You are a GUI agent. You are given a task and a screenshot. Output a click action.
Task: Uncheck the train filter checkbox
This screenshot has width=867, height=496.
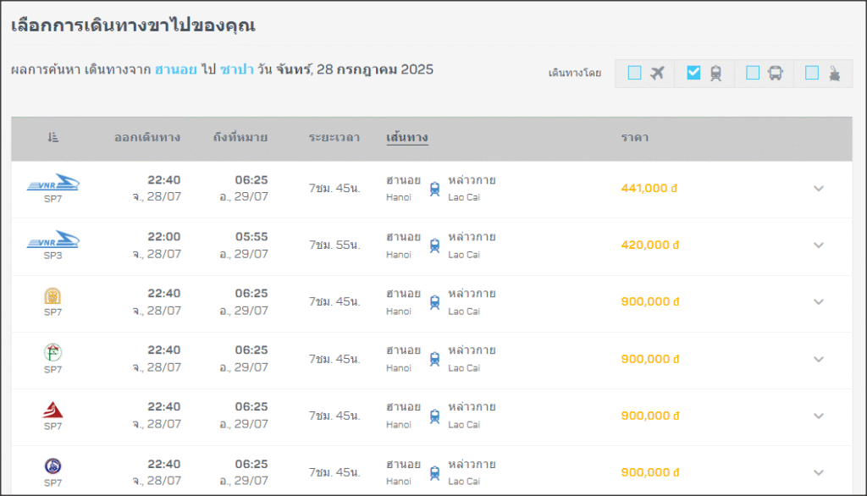693,74
